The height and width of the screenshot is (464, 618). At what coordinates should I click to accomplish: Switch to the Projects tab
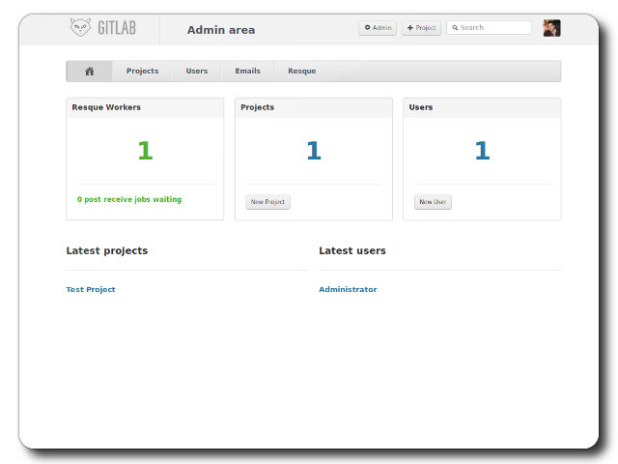(x=142, y=72)
